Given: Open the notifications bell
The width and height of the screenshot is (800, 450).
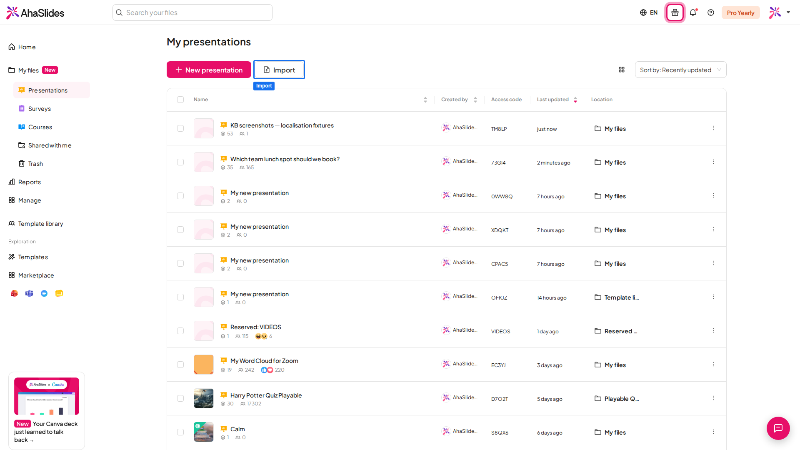Looking at the screenshot, I should [x=693, y=12].
